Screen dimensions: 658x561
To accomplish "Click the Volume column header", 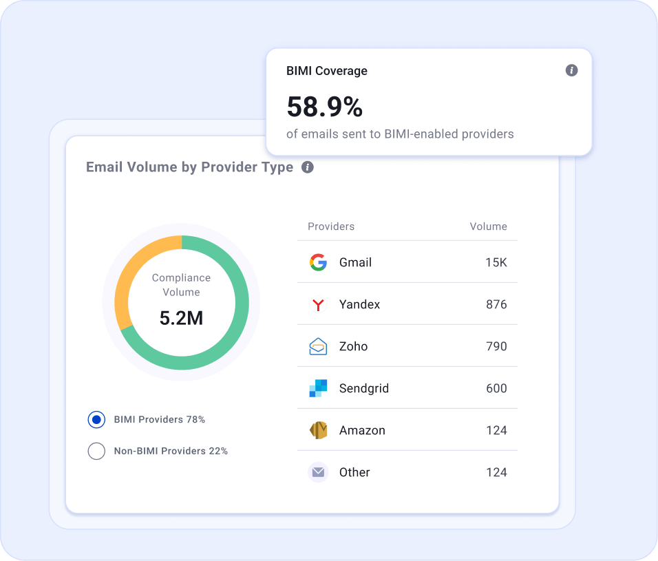I will pyautogui.click(x=489, y=226).
